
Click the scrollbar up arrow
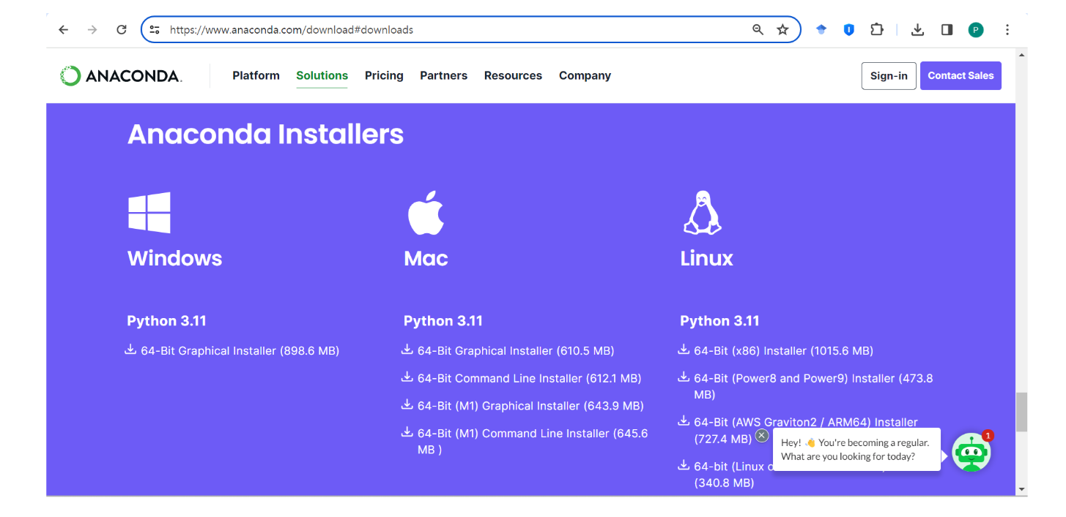1021,56
